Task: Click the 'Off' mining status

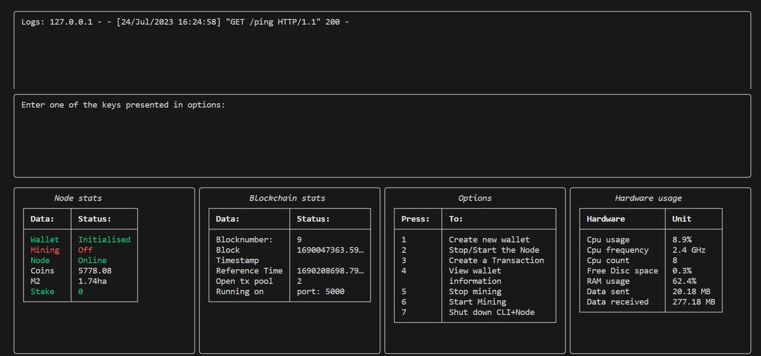Action: [x=85, y=250]
